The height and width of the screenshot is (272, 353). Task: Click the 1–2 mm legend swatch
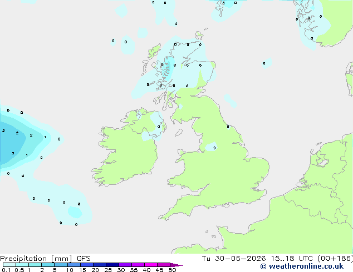click(x=35, y=265)
